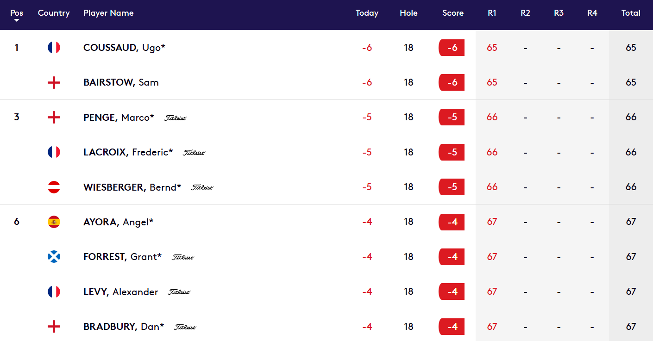Click the France flag beside Coussaud
This screenshot has width=653, height=341.
(54, 48)
